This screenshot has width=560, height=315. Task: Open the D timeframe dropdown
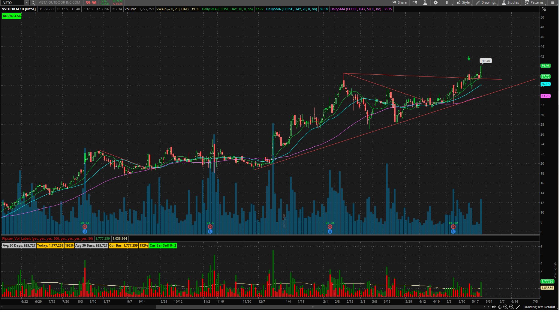447,2
